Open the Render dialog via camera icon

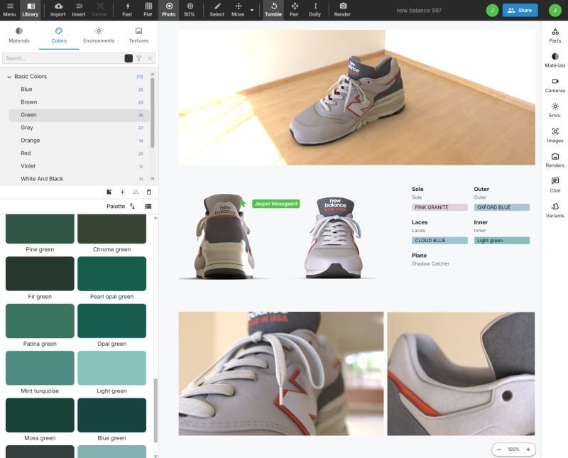(343, 9)
